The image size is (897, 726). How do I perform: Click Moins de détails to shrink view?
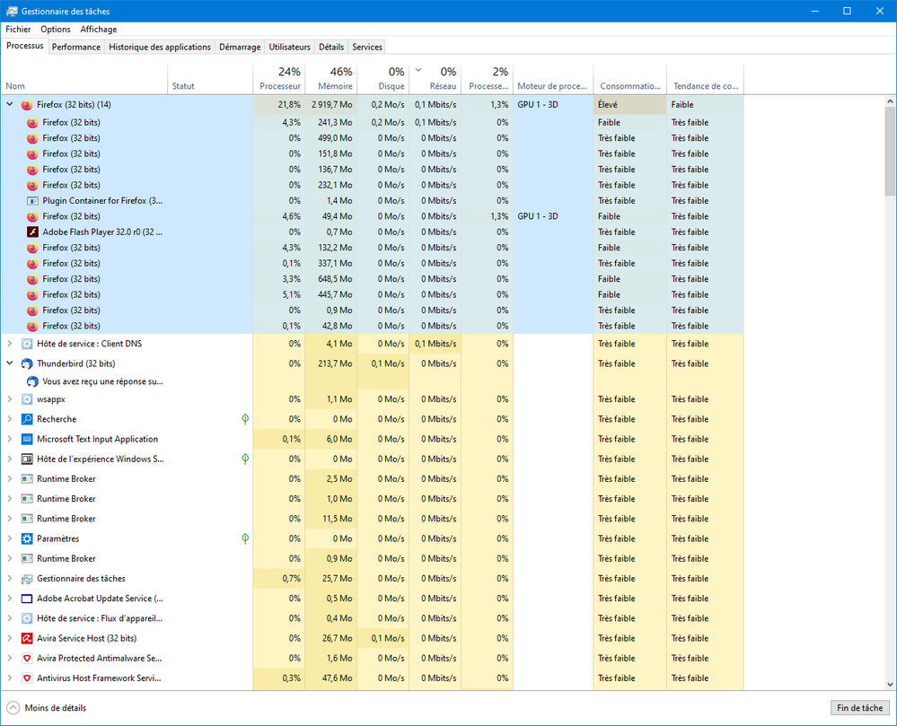pyautogui.click(x=55, y=708)
